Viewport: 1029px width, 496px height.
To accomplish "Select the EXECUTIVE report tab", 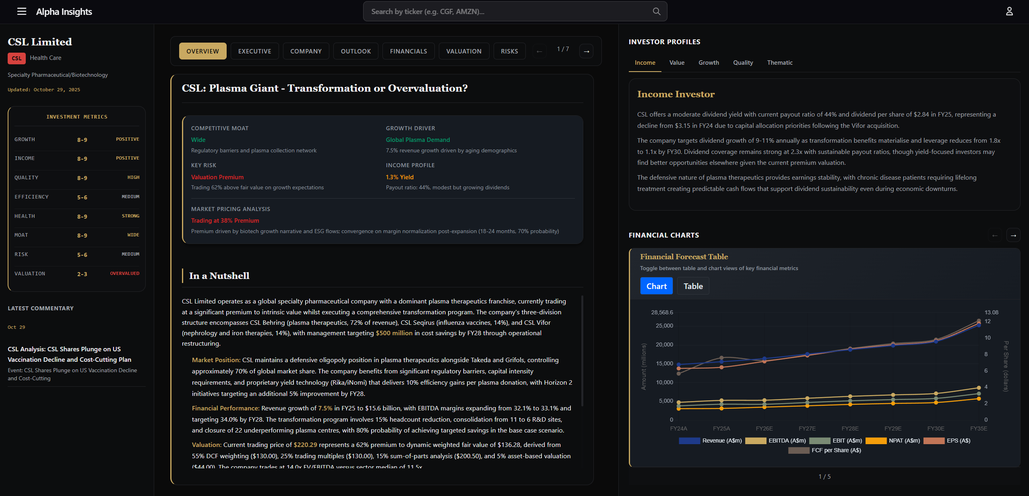I will (x=254, y=51).
